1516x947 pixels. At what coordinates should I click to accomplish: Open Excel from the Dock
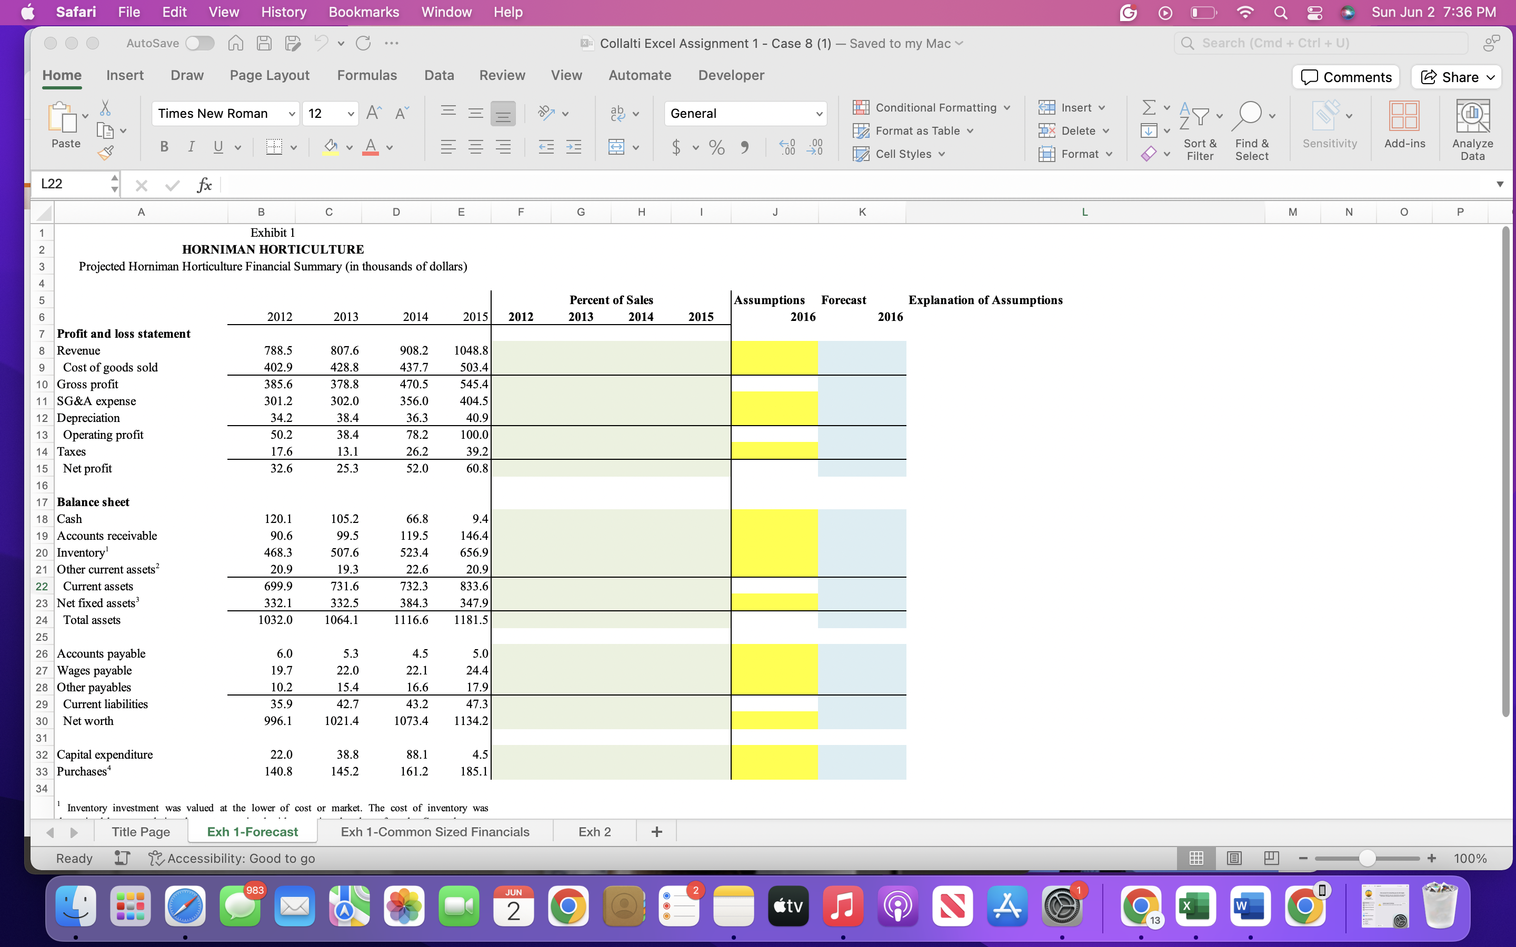tap(1195, 905)
